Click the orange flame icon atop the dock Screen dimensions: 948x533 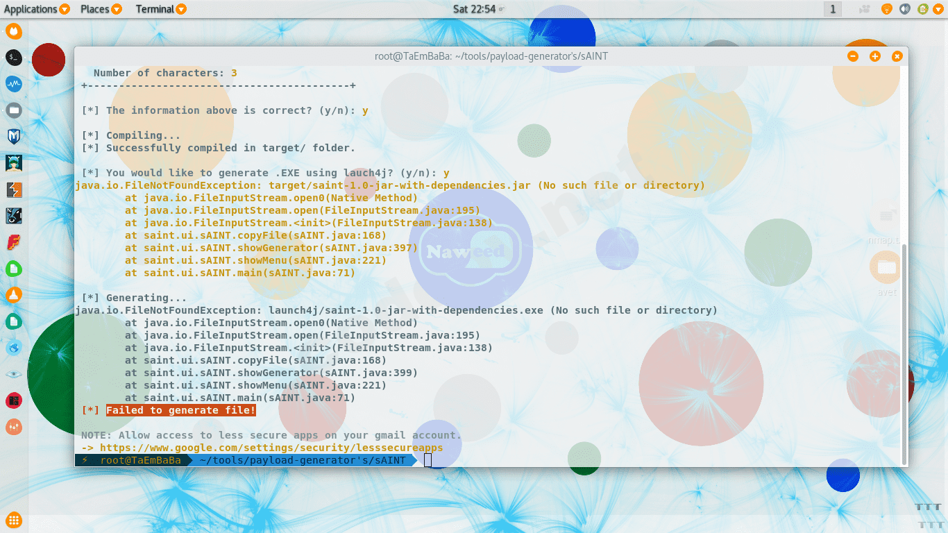click(x=14, y=31)
